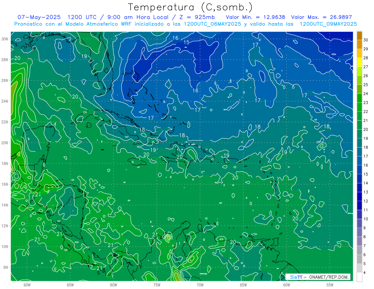Click the '20N' latitude axis label
This screenshot has width=374, height=289.
click(x=5, y=143)
